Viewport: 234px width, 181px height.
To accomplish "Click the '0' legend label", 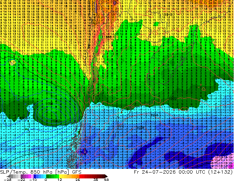I will [46, 180].
